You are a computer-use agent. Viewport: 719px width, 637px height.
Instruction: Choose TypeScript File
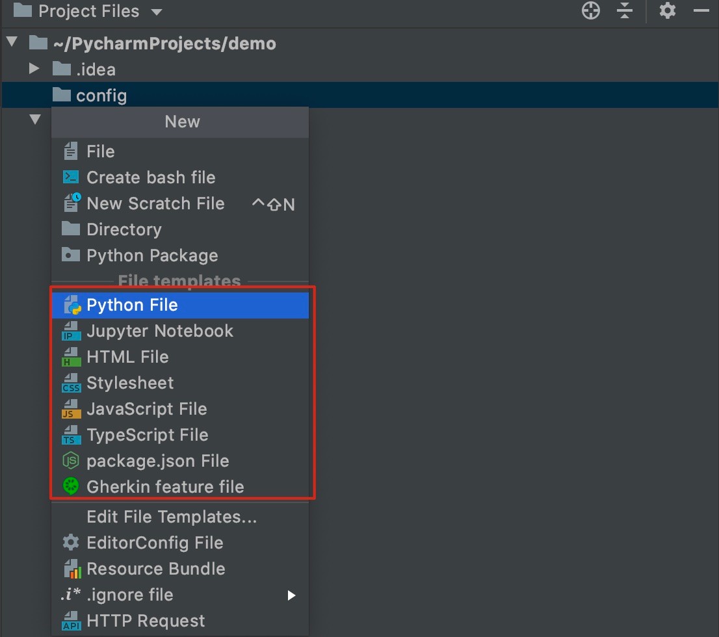(180, 435)
